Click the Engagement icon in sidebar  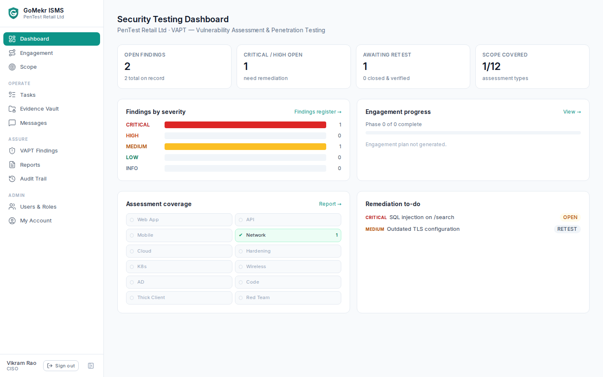click(x=12, y=53)
